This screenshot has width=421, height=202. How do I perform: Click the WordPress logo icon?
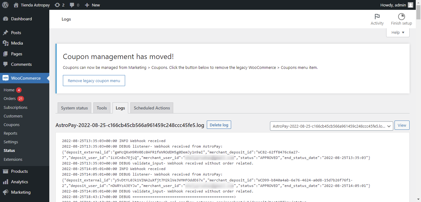point(5,5)
